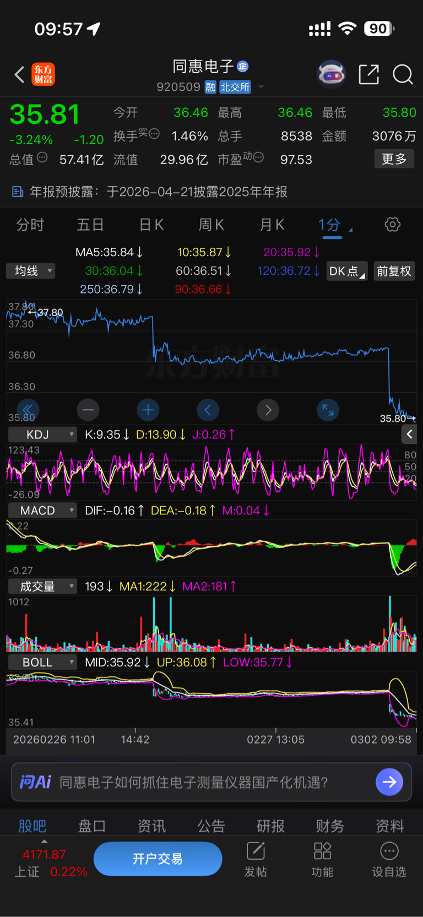Screen dimensions: 423x917
Task: Jump to earliest chart data double arrow
Action: [x=28, y=410]
